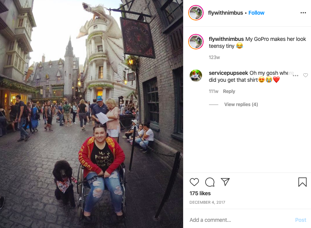Viewport: 311px width, 228px height.
Task: Open the three-dot post options menu
Action: [303, 13]
